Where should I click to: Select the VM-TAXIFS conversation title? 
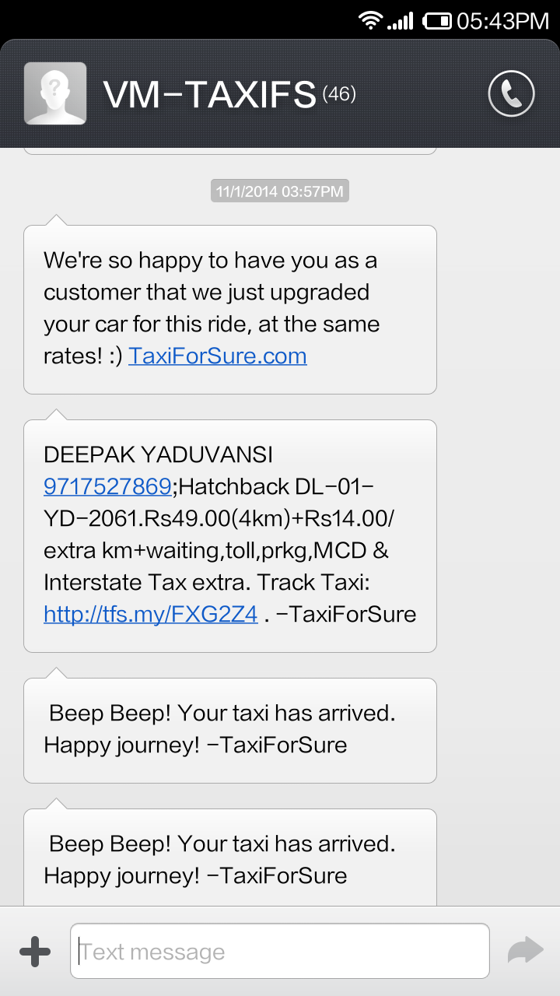(x=210, y=95)
